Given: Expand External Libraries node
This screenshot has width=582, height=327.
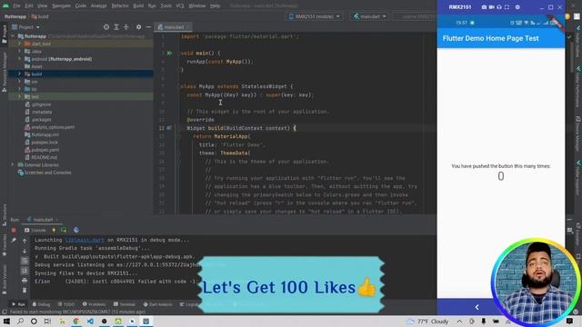Looking at the screenshot, I should click(14, 164).
